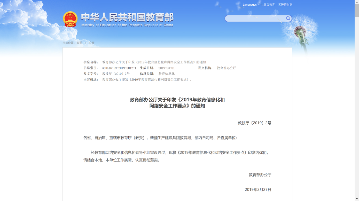Go to 首页 in the breadcrumb
The height and width of the screenshot is (201, 359).
(79, 43)
